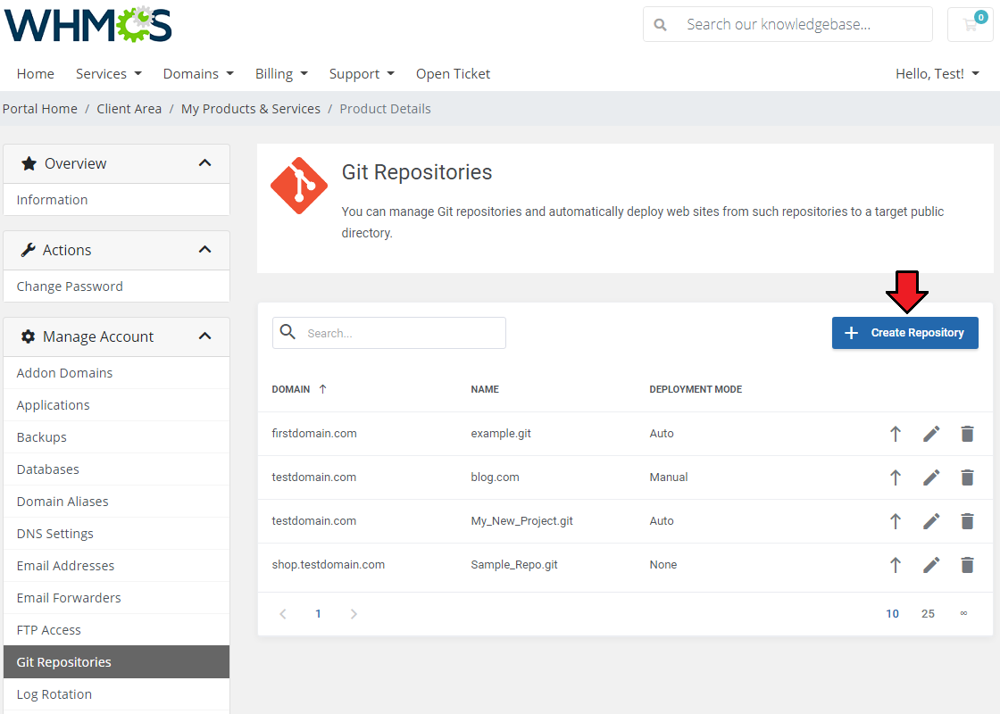Open Domain Aliases in the sidebar

116,502
